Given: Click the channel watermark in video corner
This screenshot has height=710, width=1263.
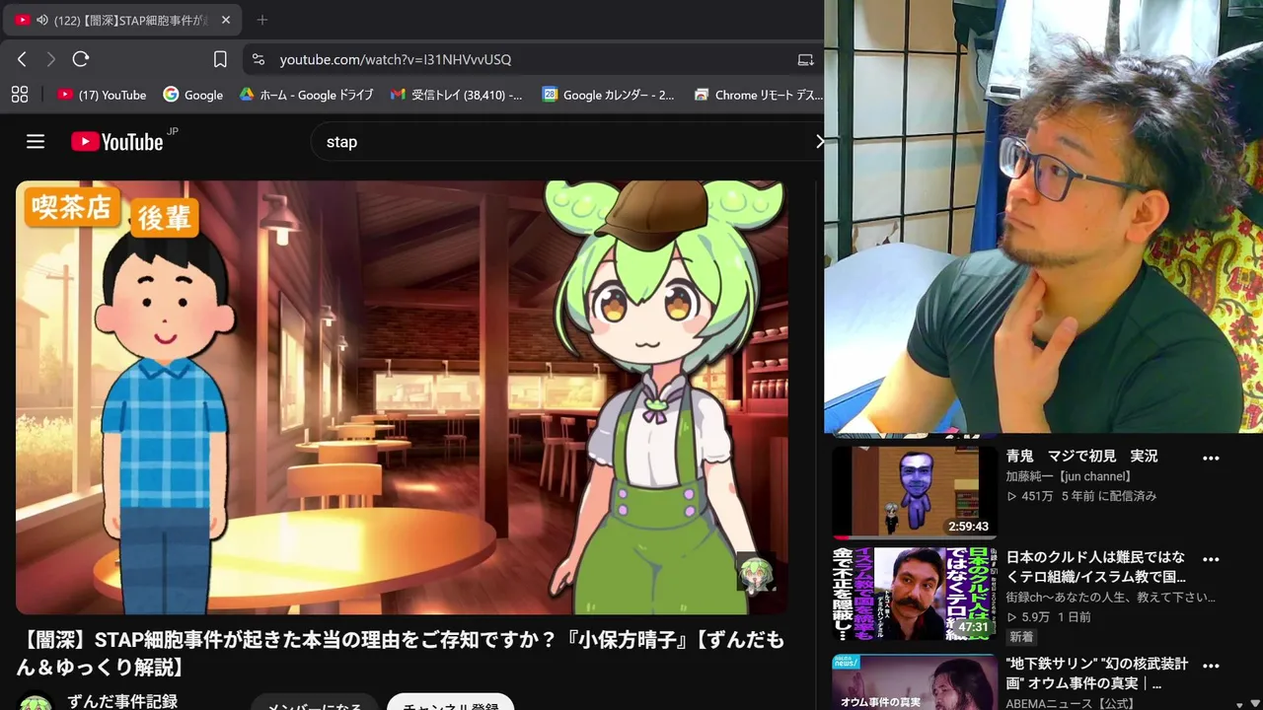Looking at the screenshot, I should [x=756, y=573].
